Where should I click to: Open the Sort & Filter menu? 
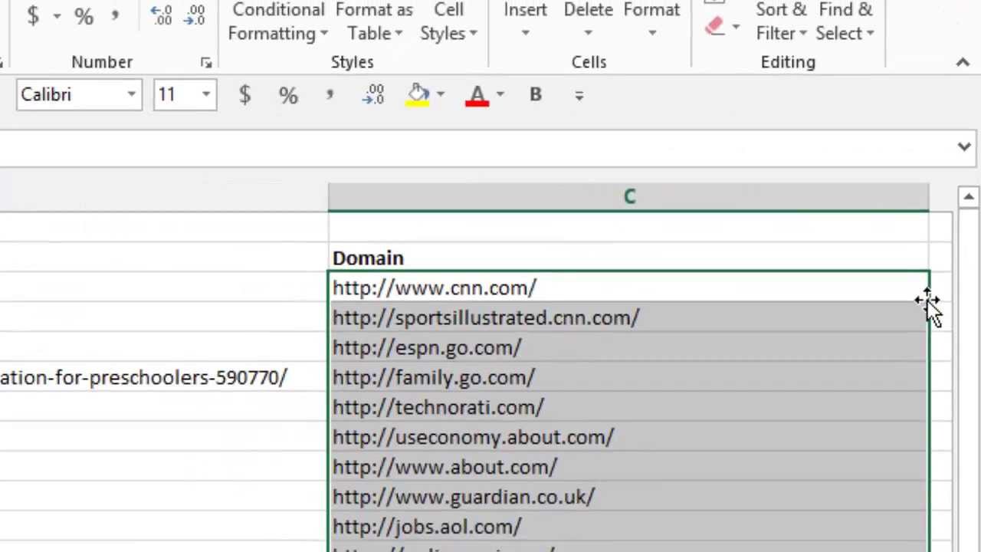[781, 21]
